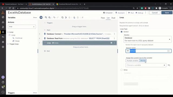Image resolution: width=173 pixels, height=97 pixels.
Task: Expand the Trigger loop group
Action: [8, 44]
